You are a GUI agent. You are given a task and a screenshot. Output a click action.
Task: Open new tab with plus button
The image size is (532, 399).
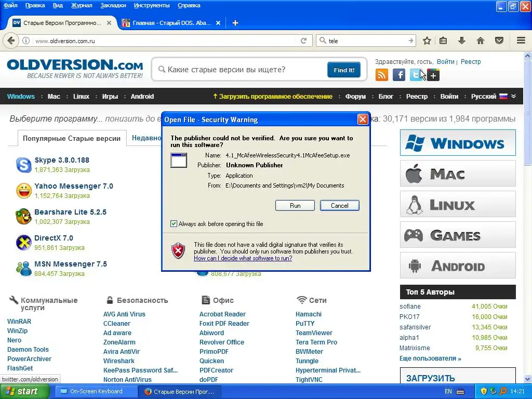235,23
